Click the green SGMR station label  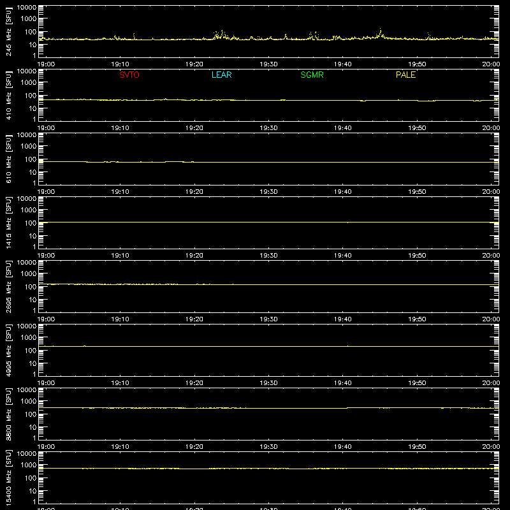(x=312, y=75)
